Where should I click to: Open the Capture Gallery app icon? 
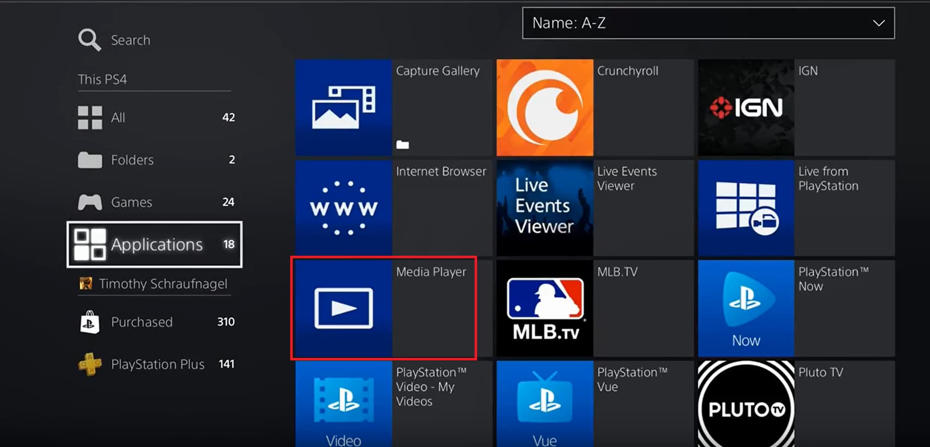pyautogui.click(x=343, y=107)
